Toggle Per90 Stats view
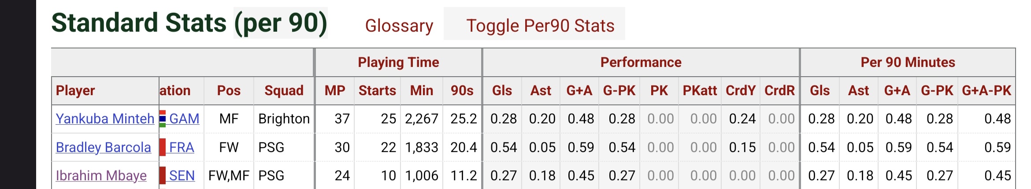Viewport: 1031px width, 189px height. (540, 26)
